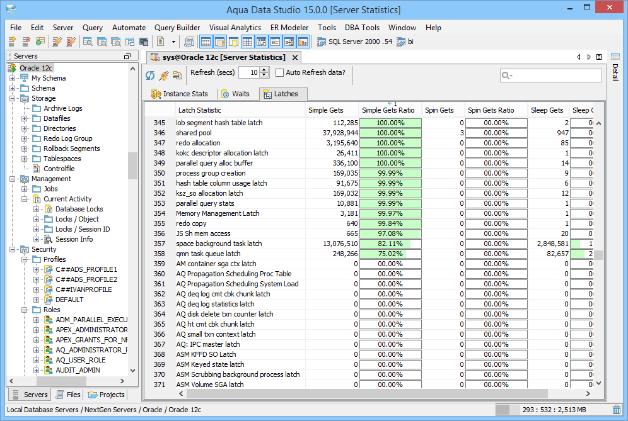Collapse the Management tree node
The height and width of the screenshot is (421, 628).
[13, 179]
